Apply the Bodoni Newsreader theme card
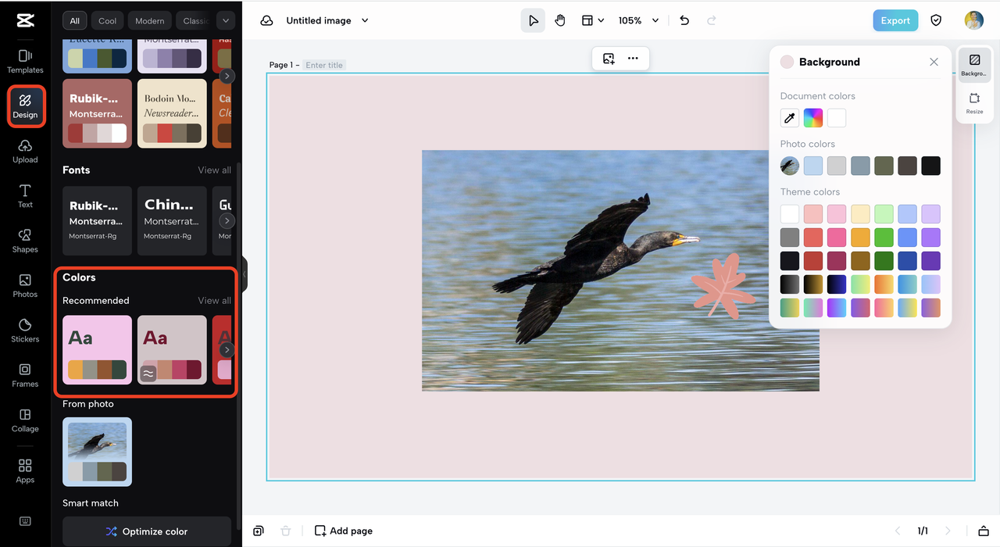This screenshot has height=547, width=1000. click(x=172, y=113)
